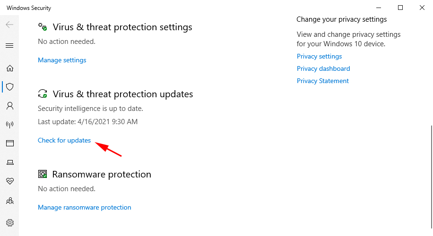
Task: Open Privacy Statement link
Action: (323, 81)
